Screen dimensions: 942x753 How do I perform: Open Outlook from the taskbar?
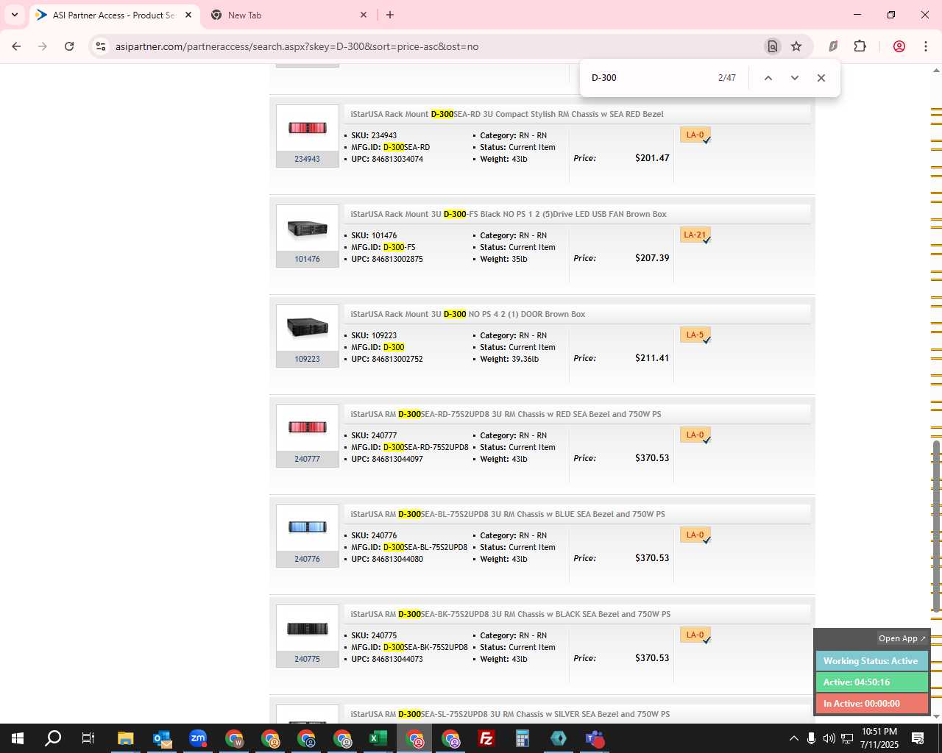(161, 738)
